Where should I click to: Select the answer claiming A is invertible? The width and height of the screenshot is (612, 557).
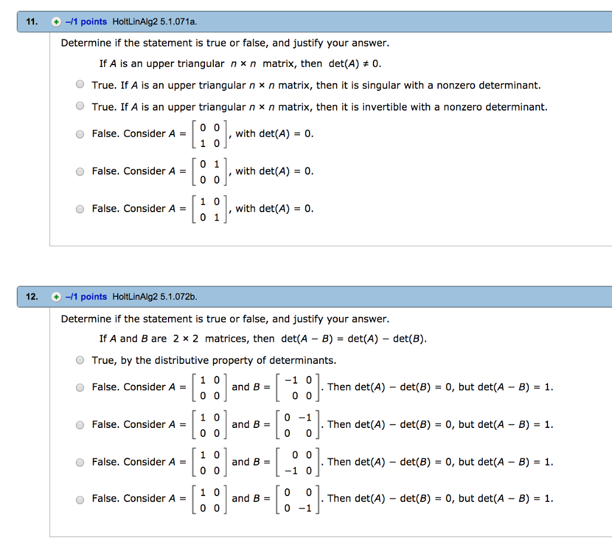click(x=79, y=106)
